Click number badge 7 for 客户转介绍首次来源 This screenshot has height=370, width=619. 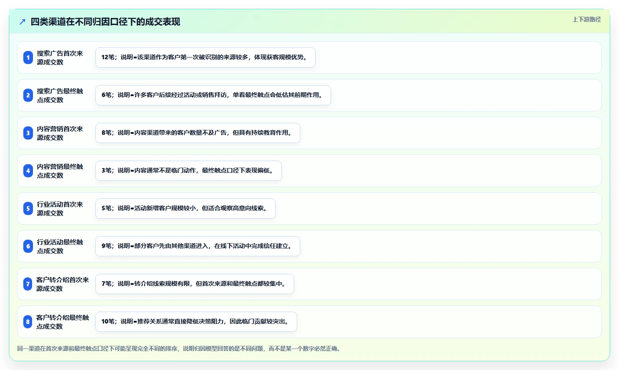tap(28, 284)
